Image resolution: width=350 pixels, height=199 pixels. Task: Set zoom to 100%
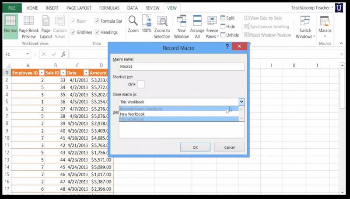tap(147, 24)
